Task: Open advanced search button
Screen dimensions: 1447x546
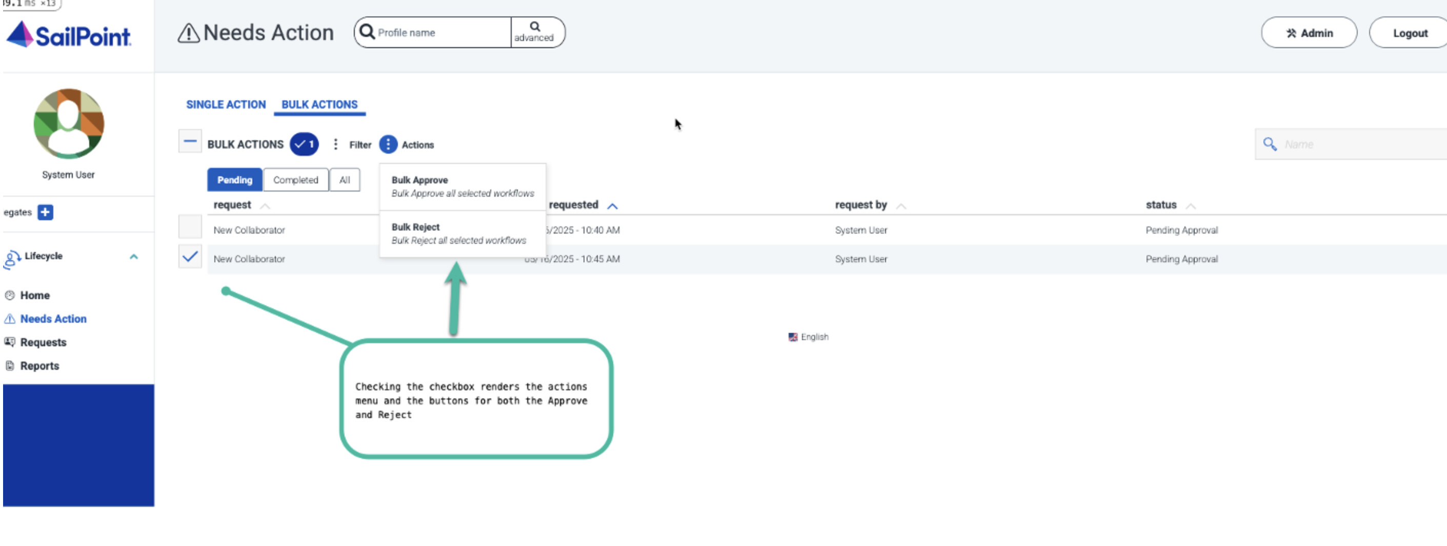Action: 535,32
